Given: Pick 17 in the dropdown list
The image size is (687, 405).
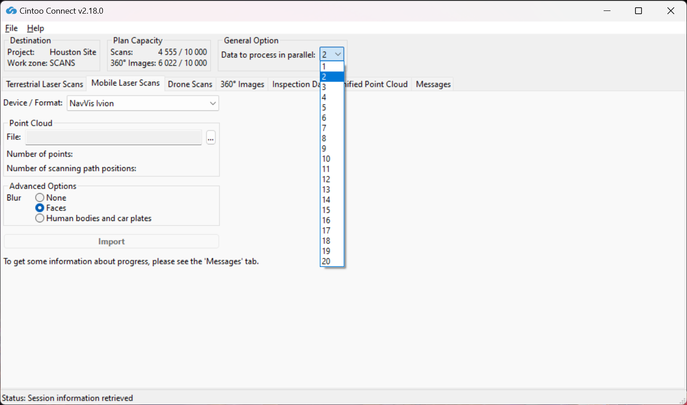Looking at the screenshot, I should 332,231.
